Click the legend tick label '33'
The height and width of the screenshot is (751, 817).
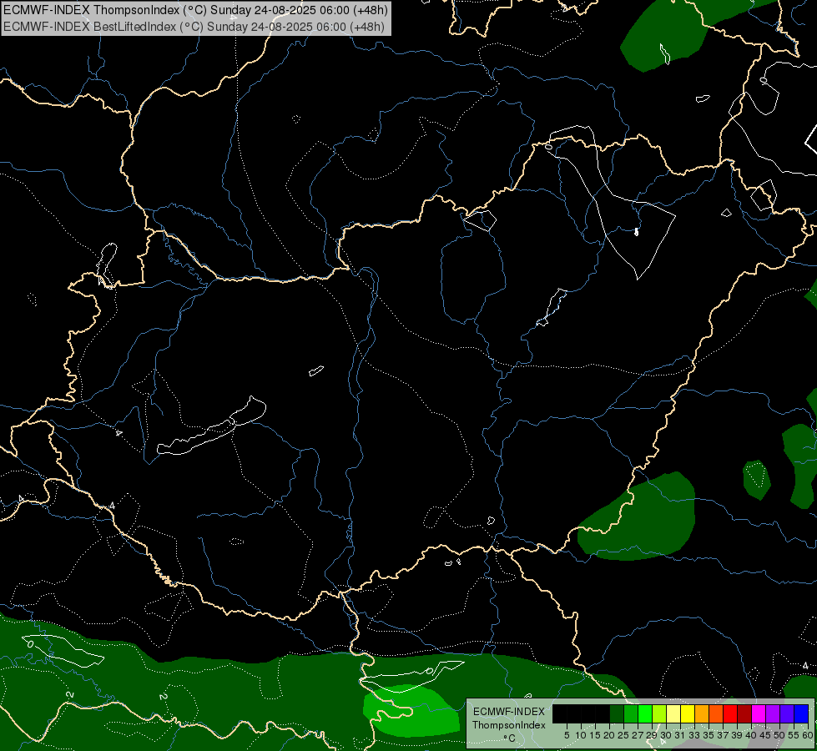coord(694,735)
